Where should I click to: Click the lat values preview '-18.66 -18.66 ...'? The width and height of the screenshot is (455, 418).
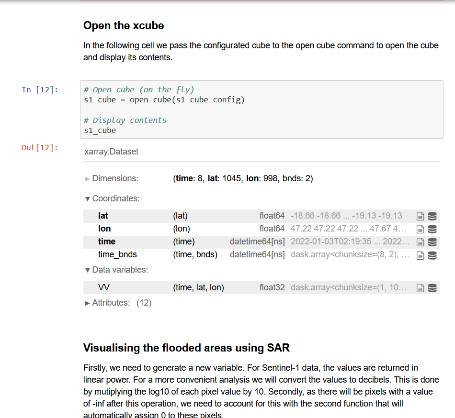tap(346, 216)
